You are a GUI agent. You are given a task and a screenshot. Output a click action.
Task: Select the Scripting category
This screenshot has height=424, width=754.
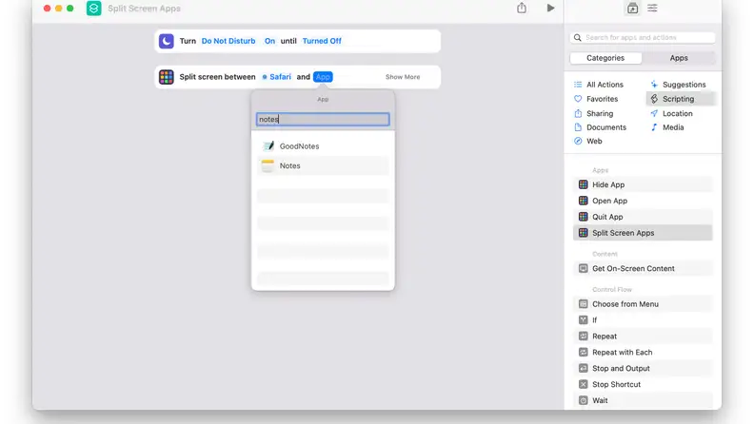[x=681, y=99]
